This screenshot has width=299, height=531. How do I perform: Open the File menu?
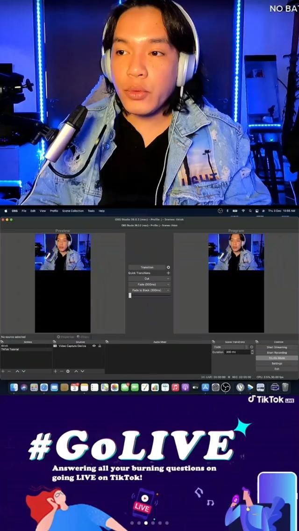click(x=24, y=211)
